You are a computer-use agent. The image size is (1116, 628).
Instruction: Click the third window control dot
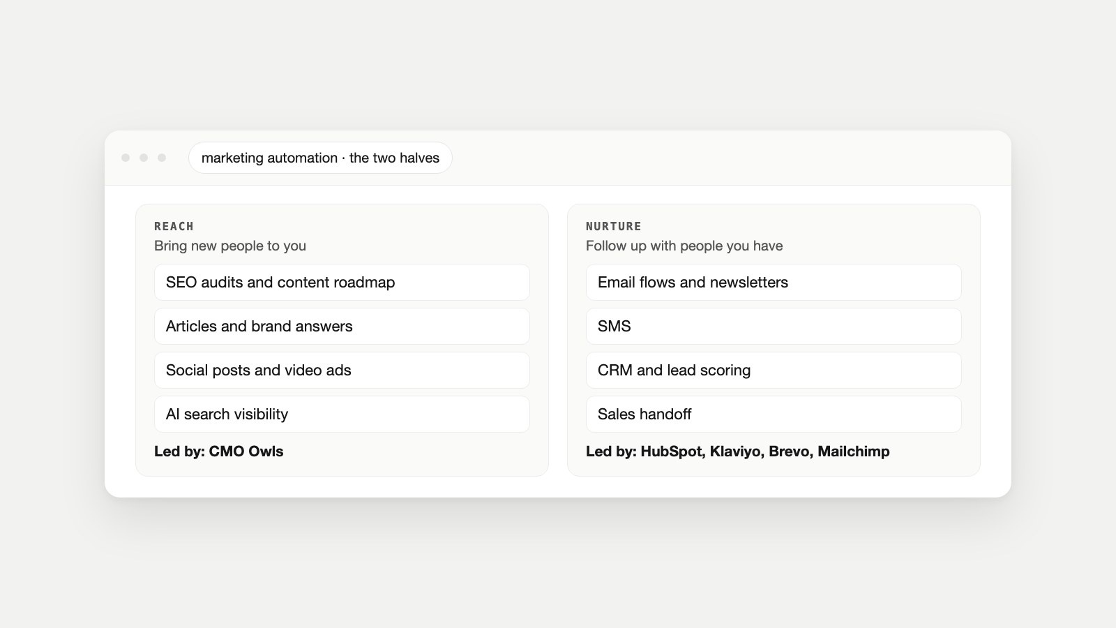pos(162,158)
